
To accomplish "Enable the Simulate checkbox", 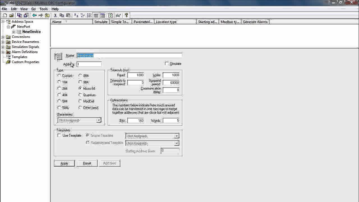I will pyautogui.click(x=167, y=64).
